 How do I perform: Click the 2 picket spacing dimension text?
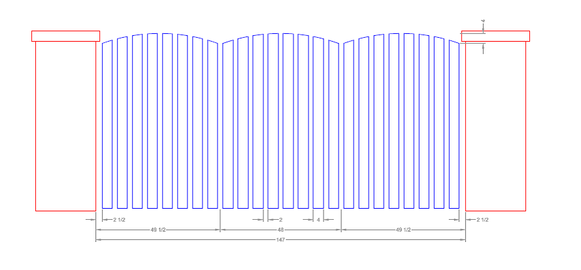(x=280, y=220)
